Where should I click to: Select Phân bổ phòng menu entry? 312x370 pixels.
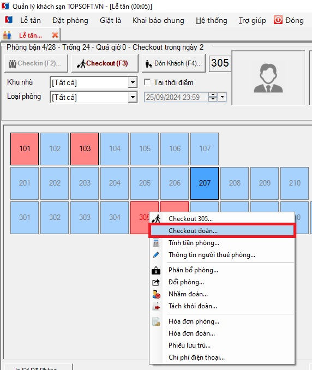(x=222, y=270)
